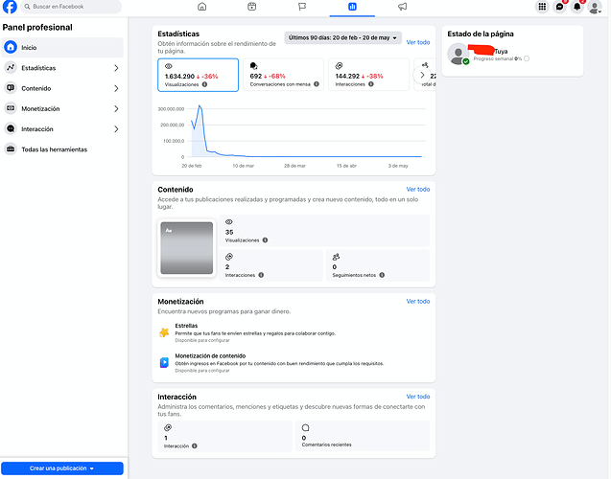
Task: Select the Conversaciones con mensajes metric card
Action: coord(283,75)
